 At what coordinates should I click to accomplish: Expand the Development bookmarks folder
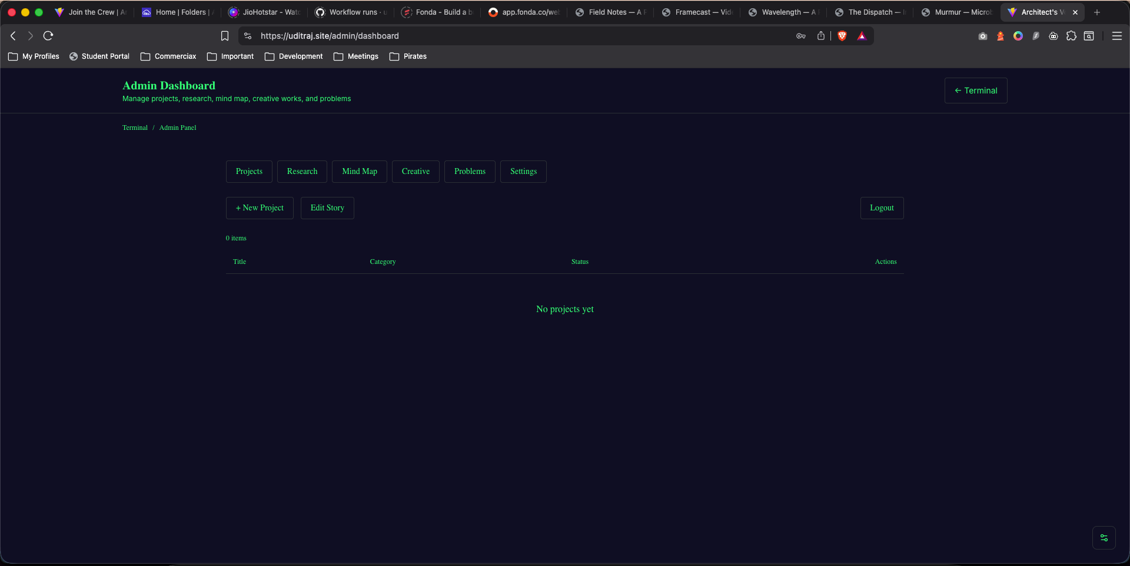294,56
